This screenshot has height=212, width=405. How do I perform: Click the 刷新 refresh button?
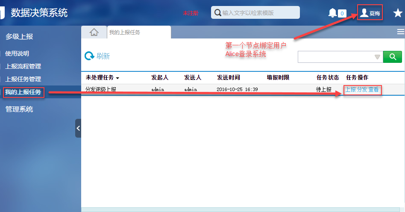tap(97, 56)
